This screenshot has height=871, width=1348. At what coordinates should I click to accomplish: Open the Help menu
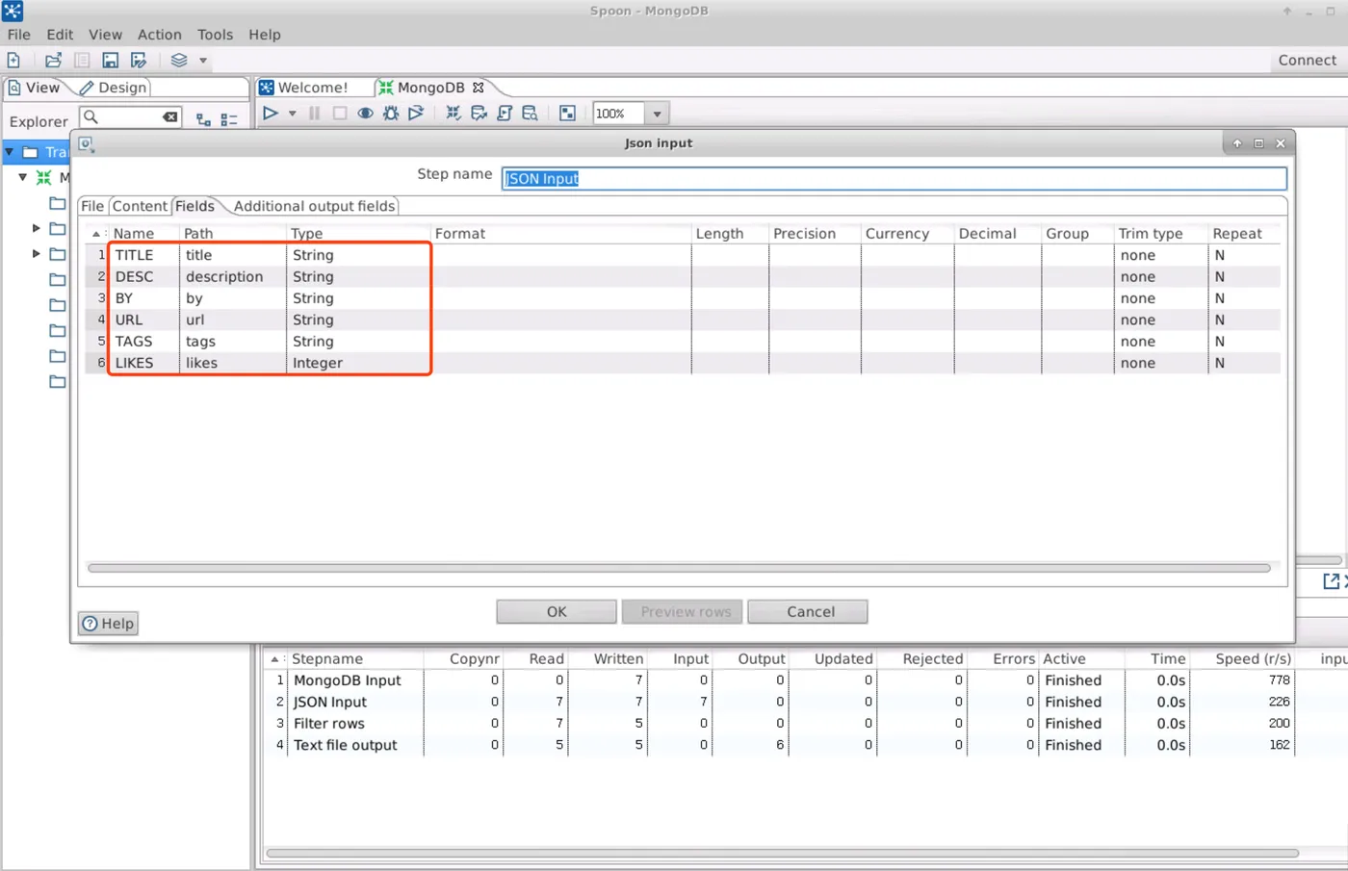point(264,35)
